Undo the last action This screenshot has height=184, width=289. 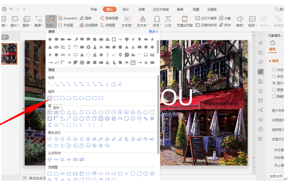point(11,9)
